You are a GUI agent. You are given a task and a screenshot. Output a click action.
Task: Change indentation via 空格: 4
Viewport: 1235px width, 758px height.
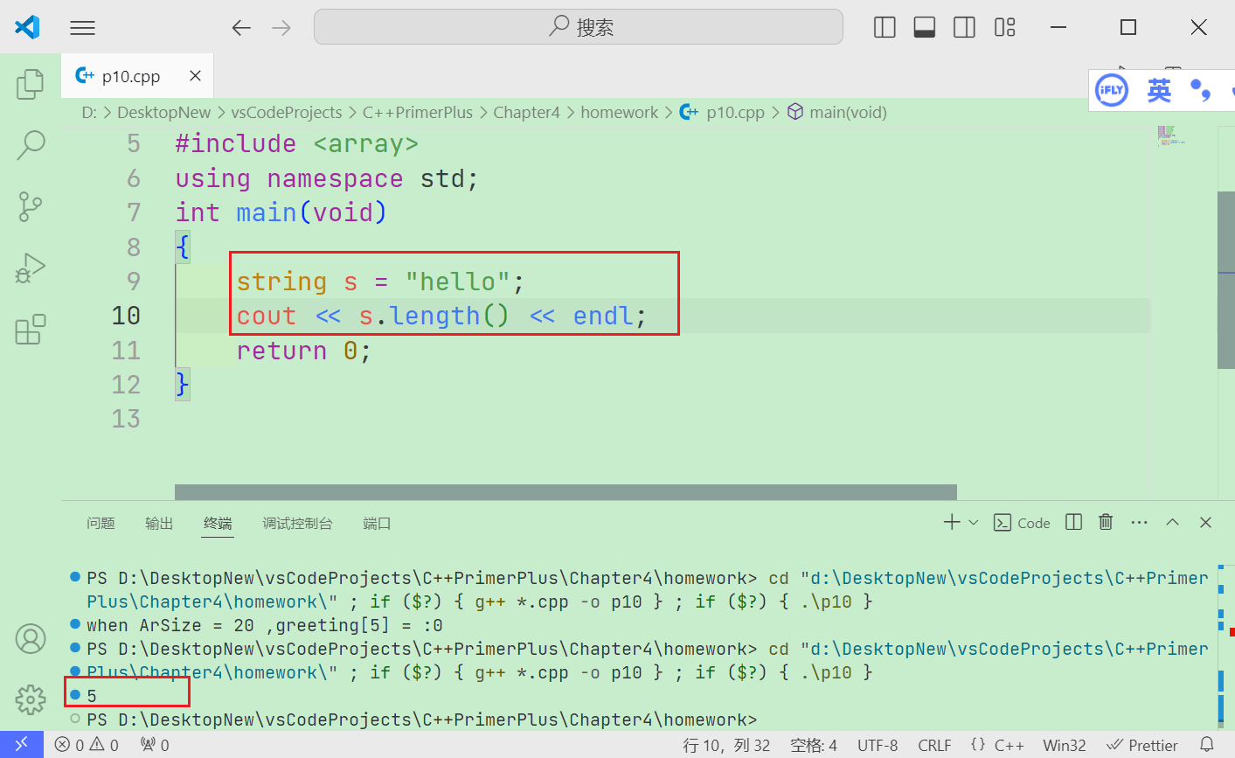(x=814, y=745)
